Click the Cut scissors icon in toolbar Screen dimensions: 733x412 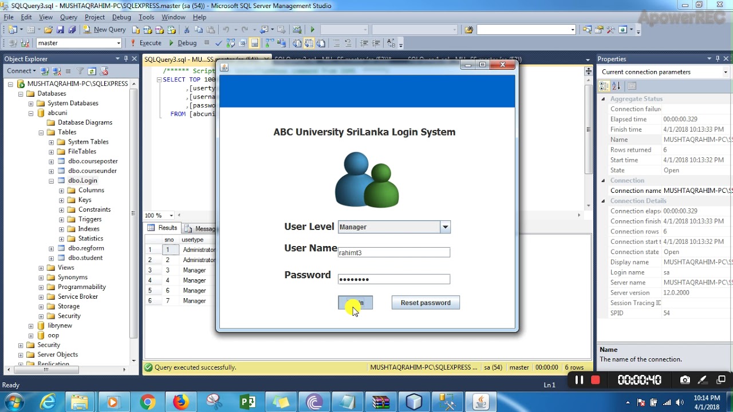point(187,30)
